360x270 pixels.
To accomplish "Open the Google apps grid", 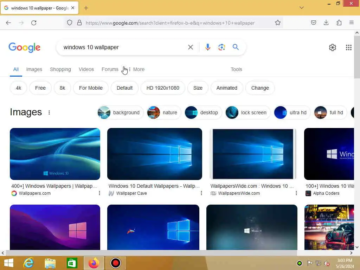I will [x=348, y=47].
